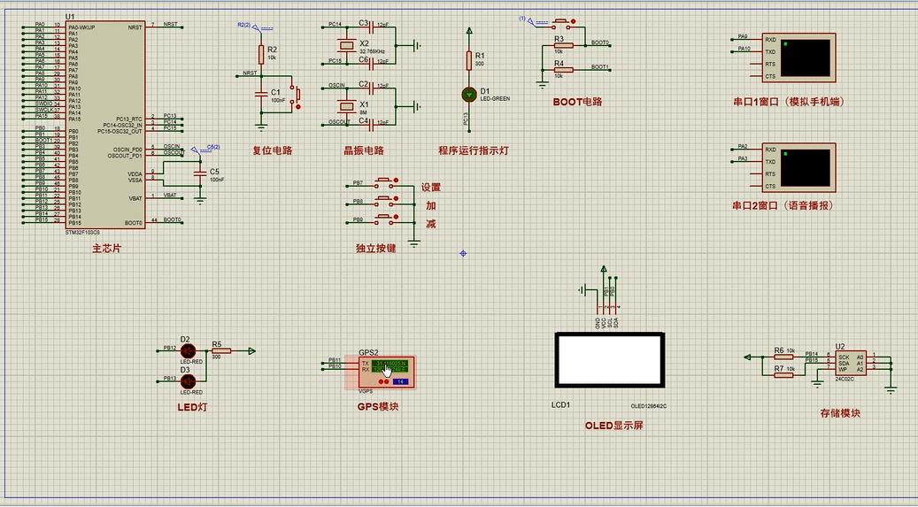
Task: Click the 晶振电路 label
Action: pyautogui.click(x=364, y=150)
